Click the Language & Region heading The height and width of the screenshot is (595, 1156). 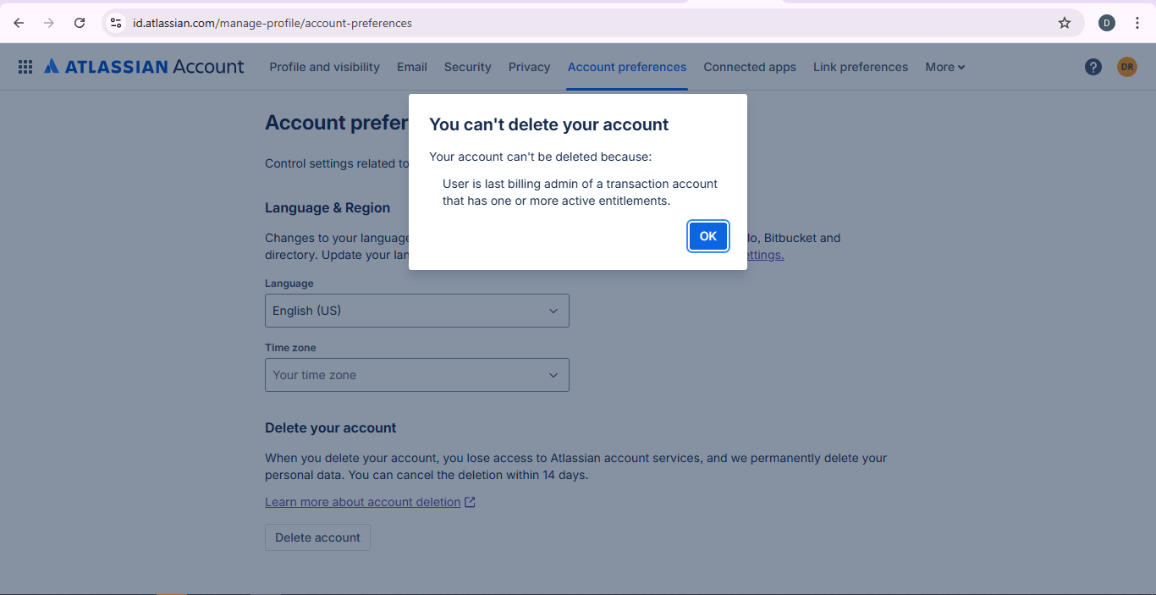tap(328, 207)
